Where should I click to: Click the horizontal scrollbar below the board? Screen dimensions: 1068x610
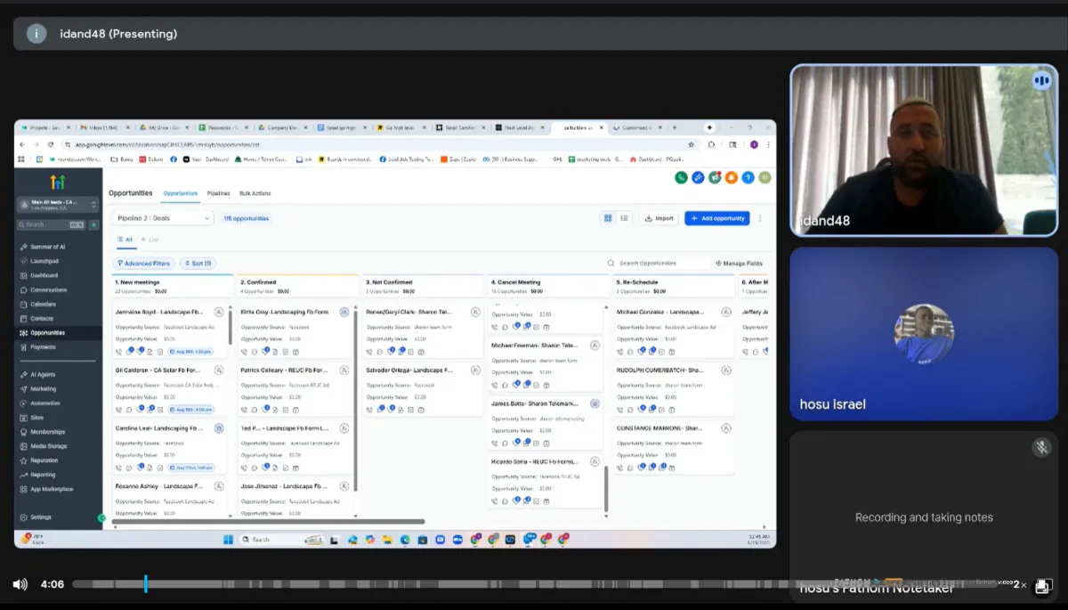pos(268,522)
